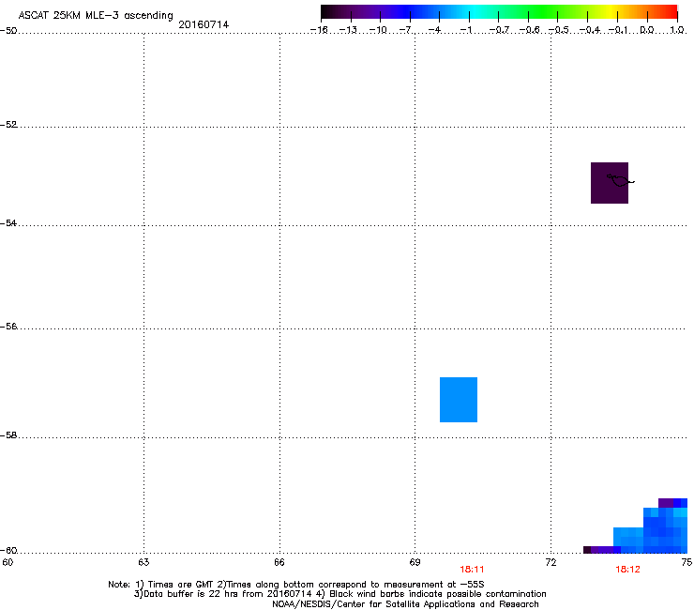Click the "72" longitude axis label

coord(551,562)
